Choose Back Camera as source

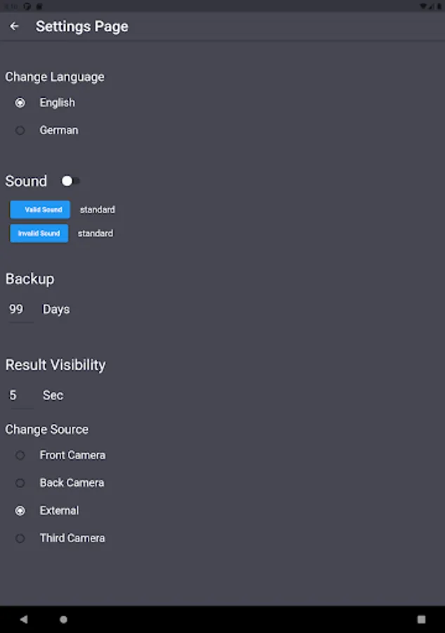20,483
